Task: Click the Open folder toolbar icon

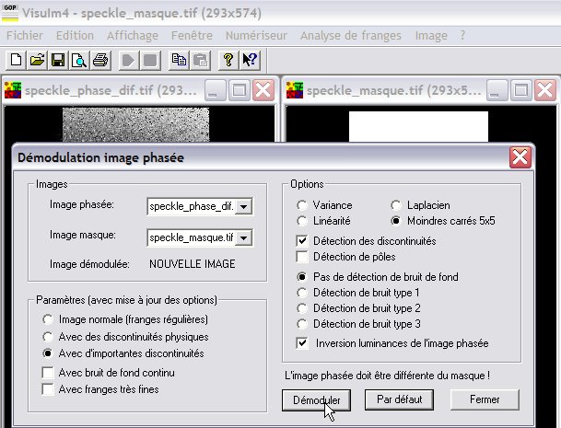Action: coord(37,60)
